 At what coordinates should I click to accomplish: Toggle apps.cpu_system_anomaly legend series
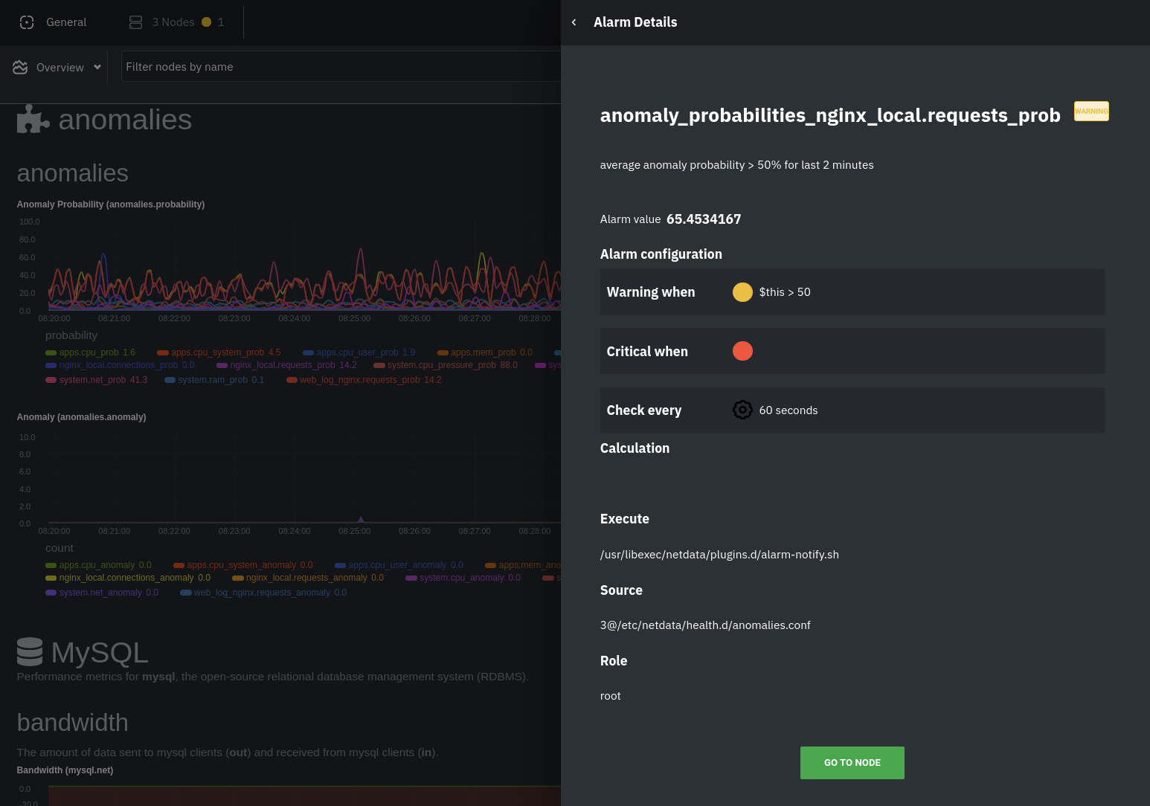click(x=243, y=565)
